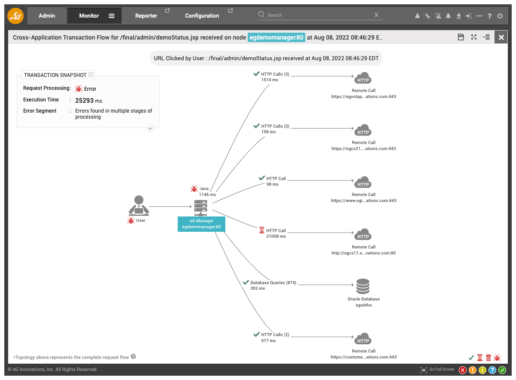Click the green checkmark legend icon
The width and height of the screenshot is (516, 380).
471,358
